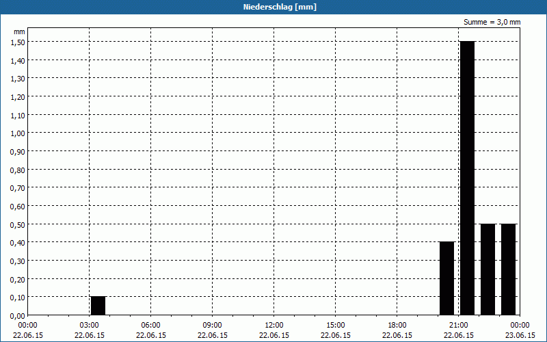Select the 0,40 mm bar before 21:00

pos(447,278)
